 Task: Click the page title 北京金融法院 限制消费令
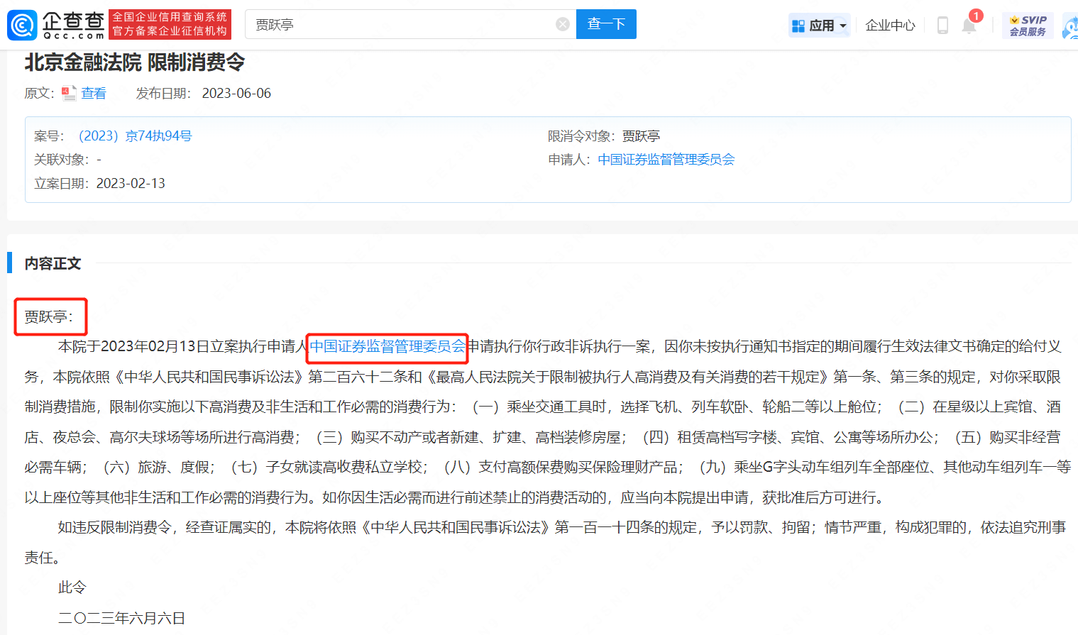[135, 62]
